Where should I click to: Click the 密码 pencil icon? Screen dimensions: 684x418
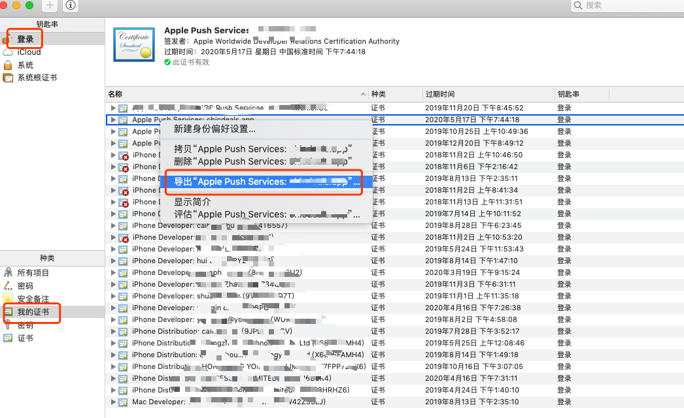8,286
